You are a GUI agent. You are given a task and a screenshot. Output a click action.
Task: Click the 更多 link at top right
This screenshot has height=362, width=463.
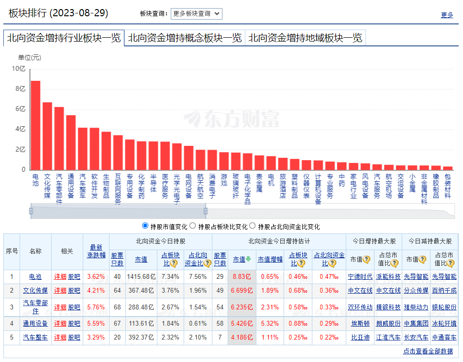tap(447, 15)
